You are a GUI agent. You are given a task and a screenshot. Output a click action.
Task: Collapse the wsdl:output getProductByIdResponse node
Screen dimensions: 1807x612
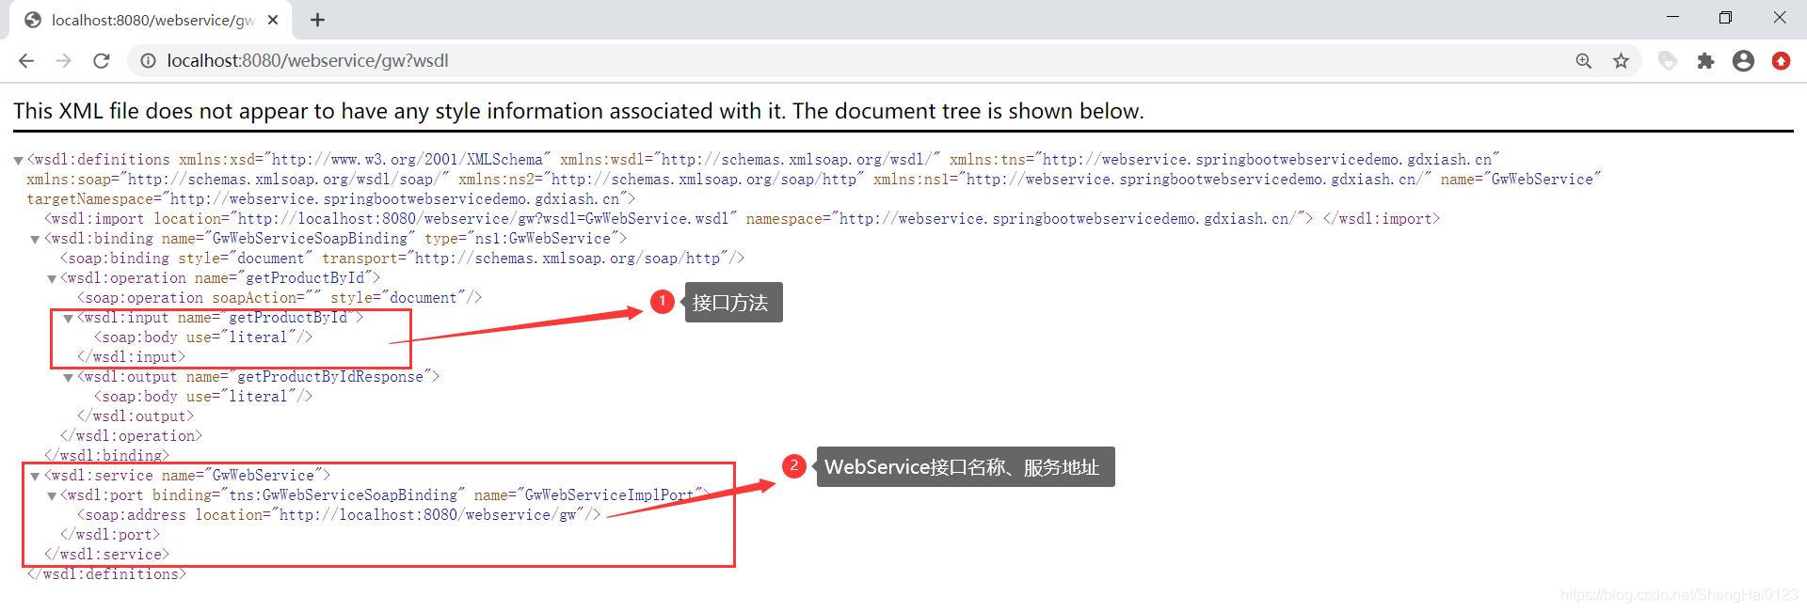68,378
